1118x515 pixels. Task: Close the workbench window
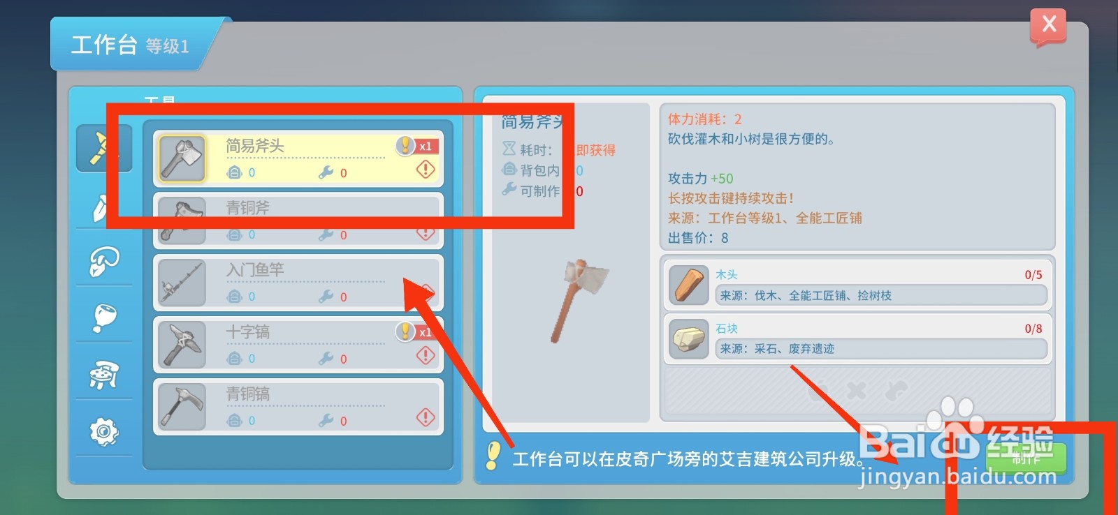[x=1048, y=27]
